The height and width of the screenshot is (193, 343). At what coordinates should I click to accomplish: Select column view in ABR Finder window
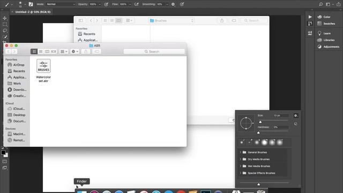[x=47, y=51]
